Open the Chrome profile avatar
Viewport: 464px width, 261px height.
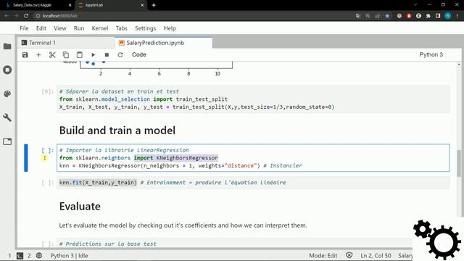[448, 16]
